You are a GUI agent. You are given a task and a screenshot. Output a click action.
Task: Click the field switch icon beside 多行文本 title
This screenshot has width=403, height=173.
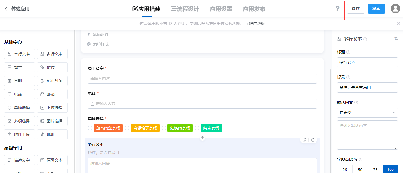pos(397,39)
